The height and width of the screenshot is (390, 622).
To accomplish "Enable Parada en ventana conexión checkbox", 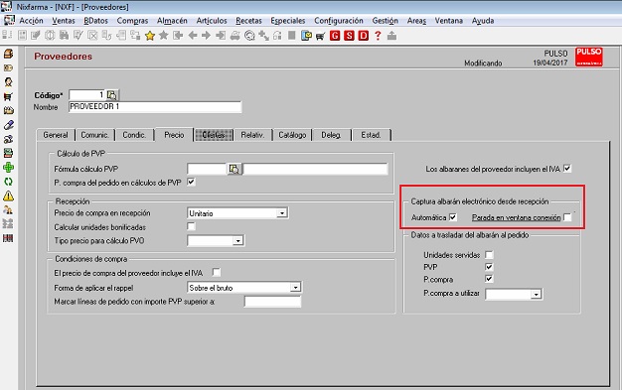I will click(x=567, y=217).
